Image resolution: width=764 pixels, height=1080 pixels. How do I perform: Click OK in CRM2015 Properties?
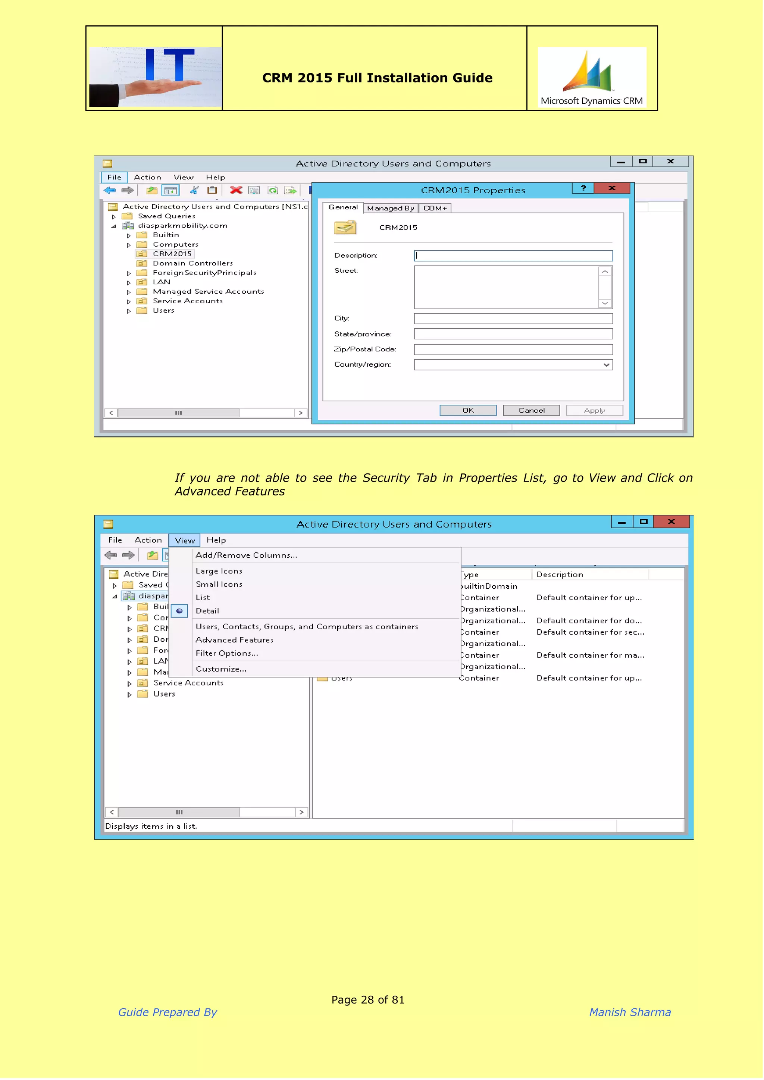(x=469, y=411)
